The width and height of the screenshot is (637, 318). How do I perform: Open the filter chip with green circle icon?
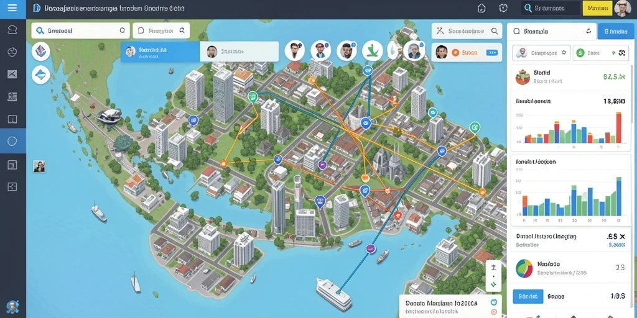pos(600,53)
